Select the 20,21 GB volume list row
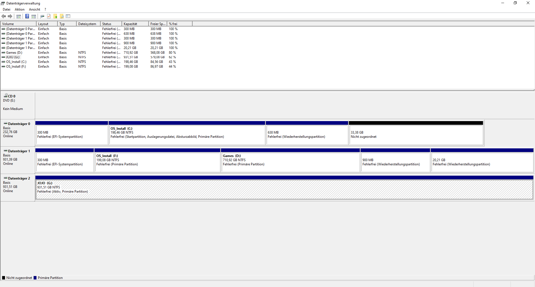This screenshot has width=535, height=287. pos(96,48)
